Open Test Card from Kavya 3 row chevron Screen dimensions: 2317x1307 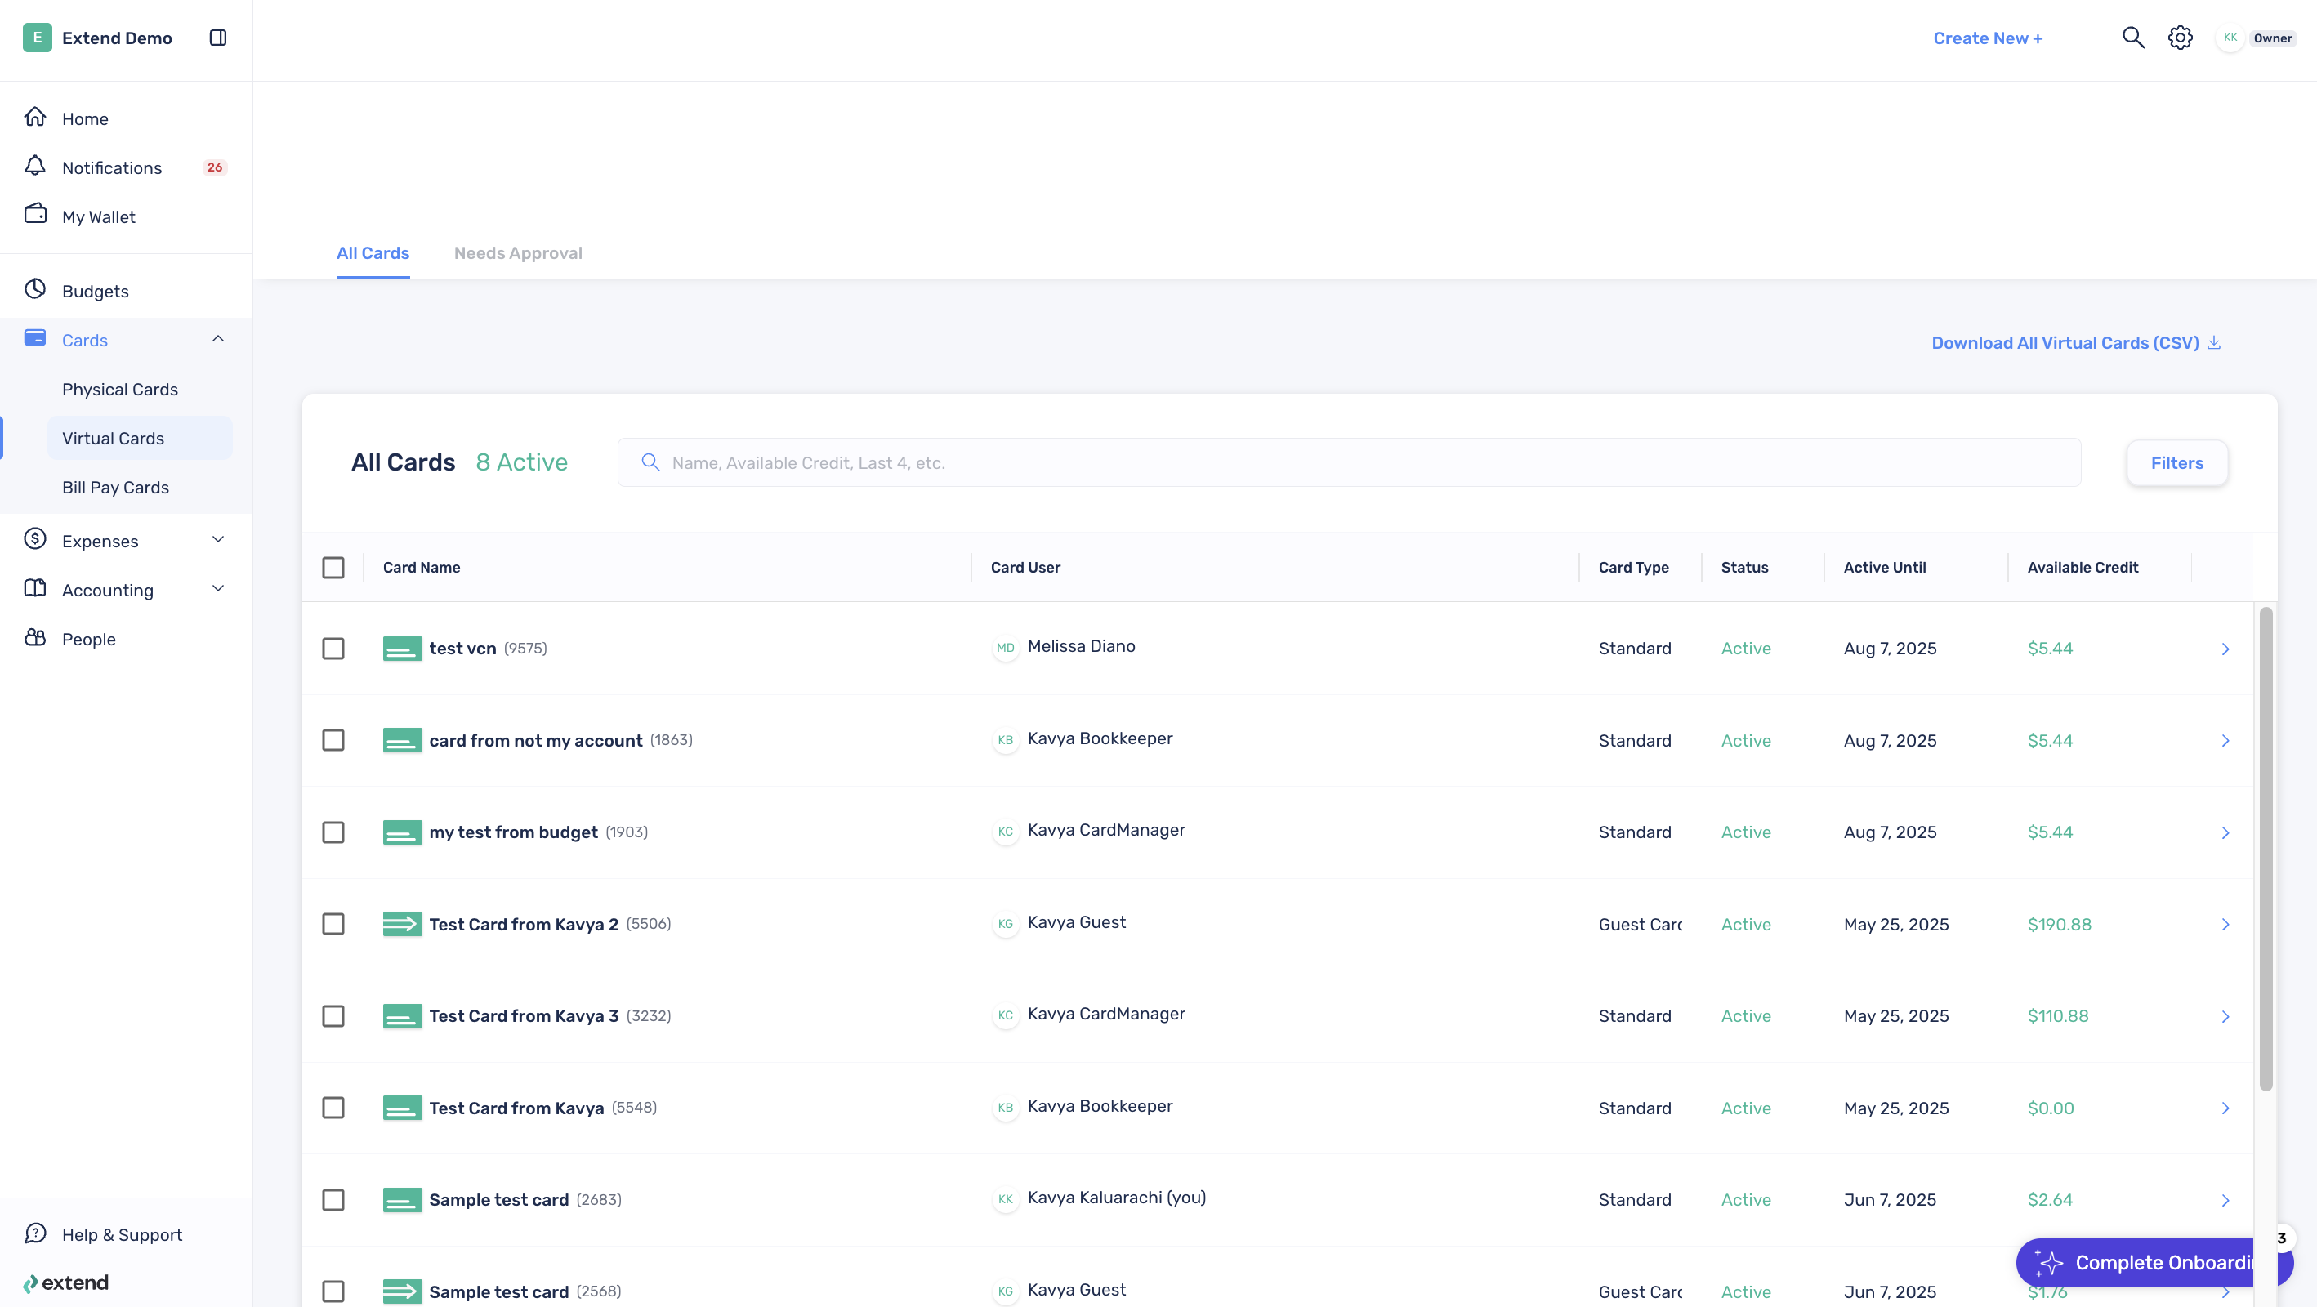[x=2225, y=1016]
